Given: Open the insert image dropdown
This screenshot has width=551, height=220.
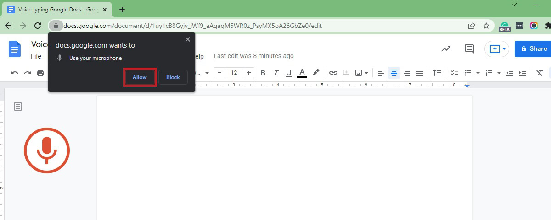Looking at the screenshot, I should (362, 73).
